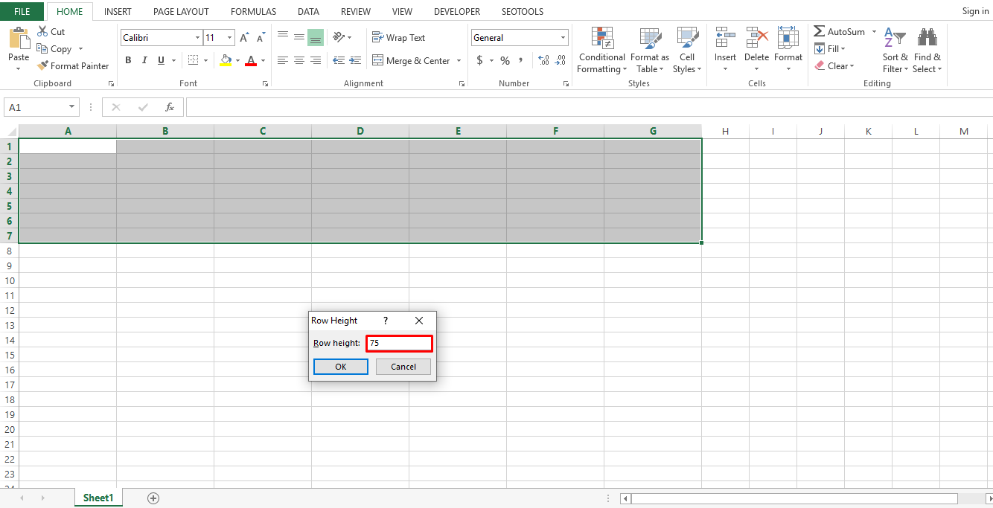Toggle underline formatting
This screenshot has width=993, height=508.
point(159,60)
